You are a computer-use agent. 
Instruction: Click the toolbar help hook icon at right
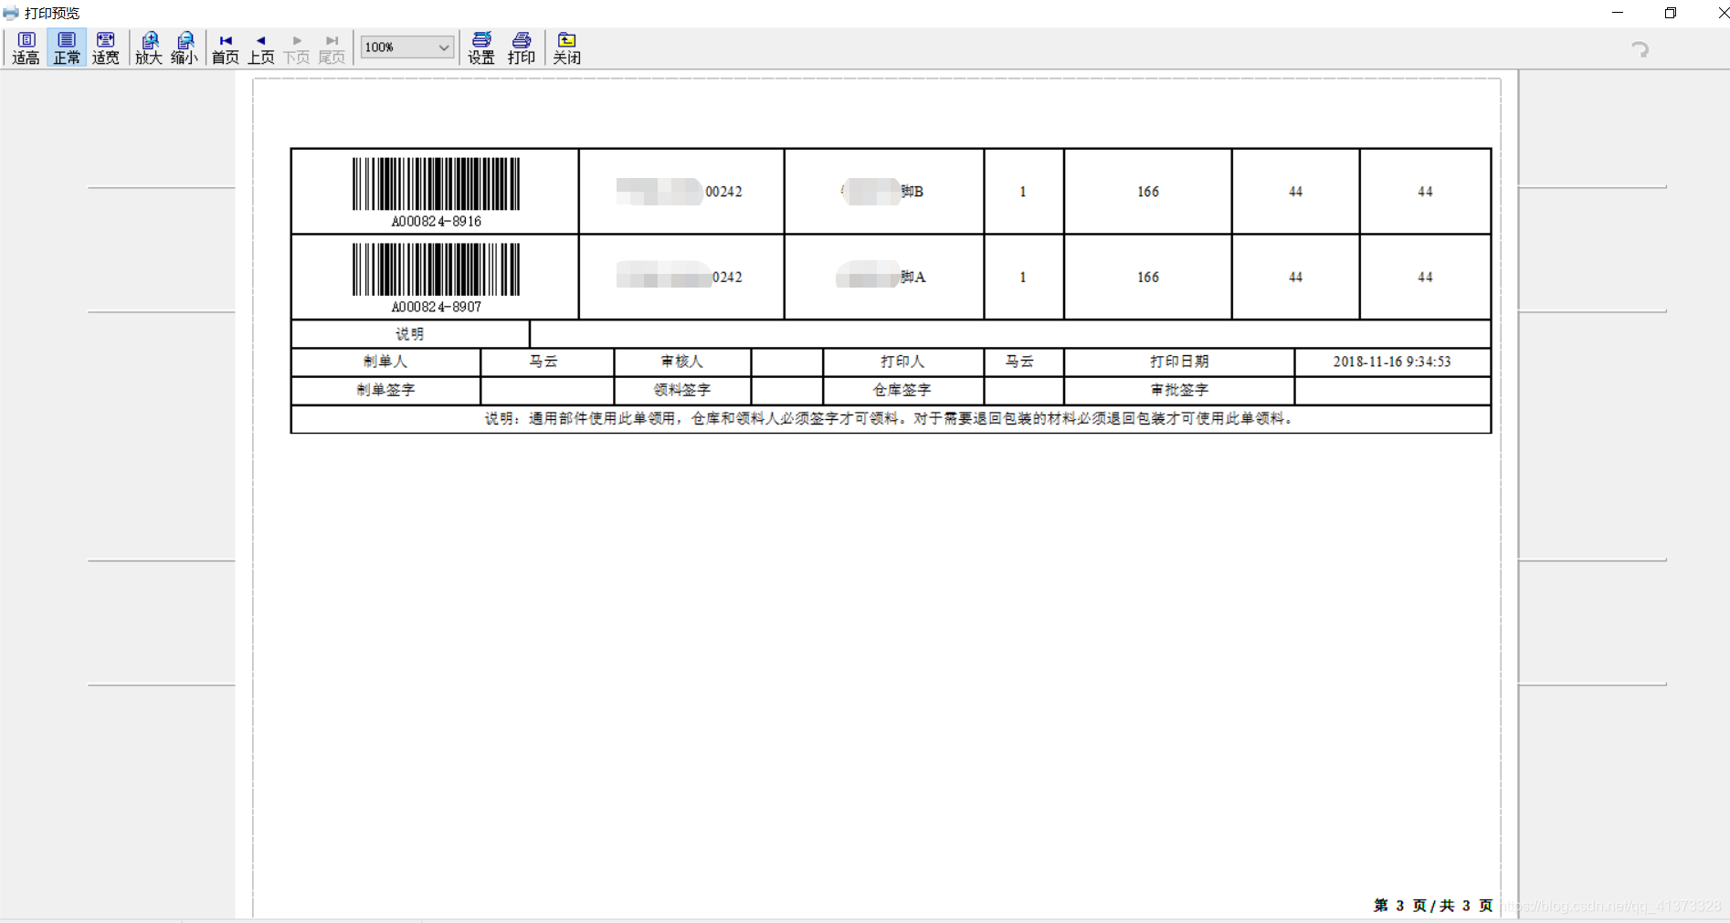coord(1640,49)
